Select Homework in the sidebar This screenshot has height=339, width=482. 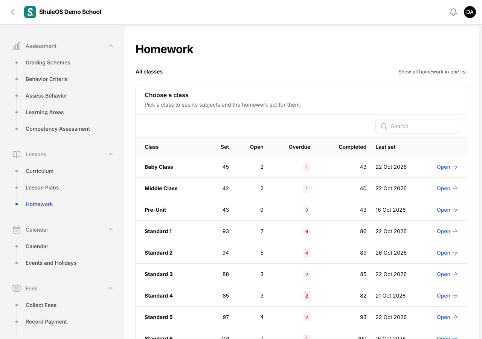(39, 204)
